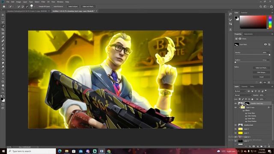Choose Subtract from Selection mode icon
Screen dimensions: 274x154
point(27,6)
